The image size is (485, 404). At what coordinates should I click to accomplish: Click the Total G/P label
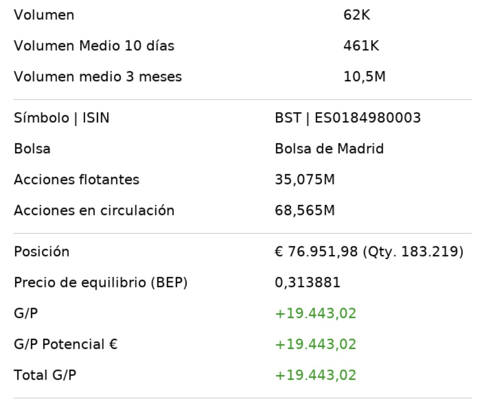point(45,375)
